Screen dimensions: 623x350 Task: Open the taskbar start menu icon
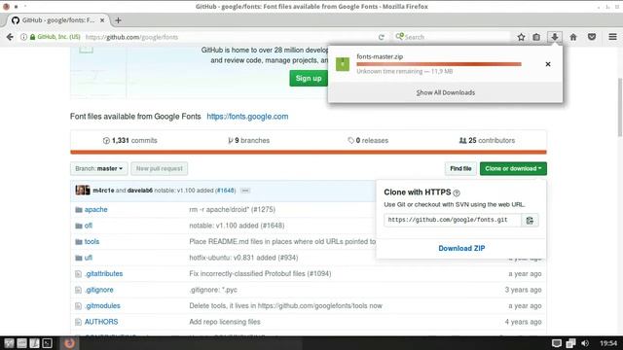click(x=9, y=343)
